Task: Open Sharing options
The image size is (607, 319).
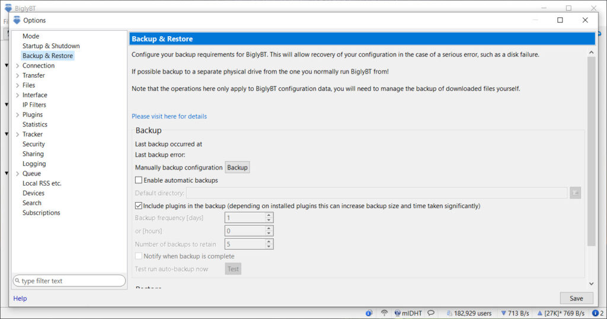Action: tap(33, 154)
